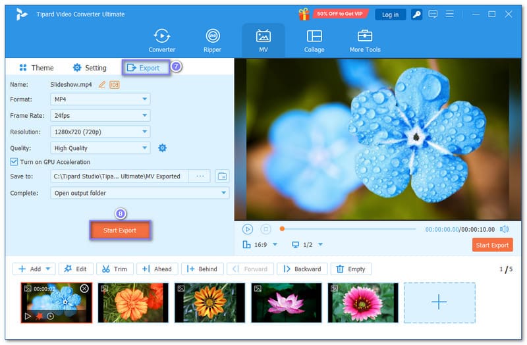Image resolution: width=527 pixels, height=345 pixels.
Task: Open the hamburger menu
Action: point(449,14)
